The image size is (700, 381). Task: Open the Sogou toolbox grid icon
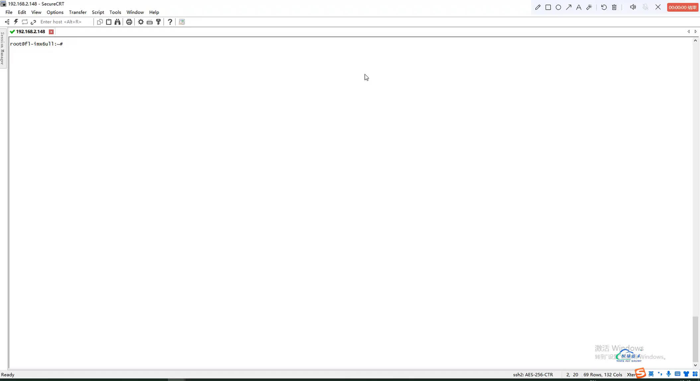pos(695,374)
